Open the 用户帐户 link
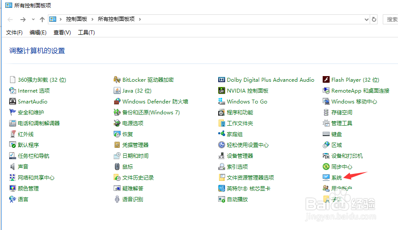 (x=342, y=188)
